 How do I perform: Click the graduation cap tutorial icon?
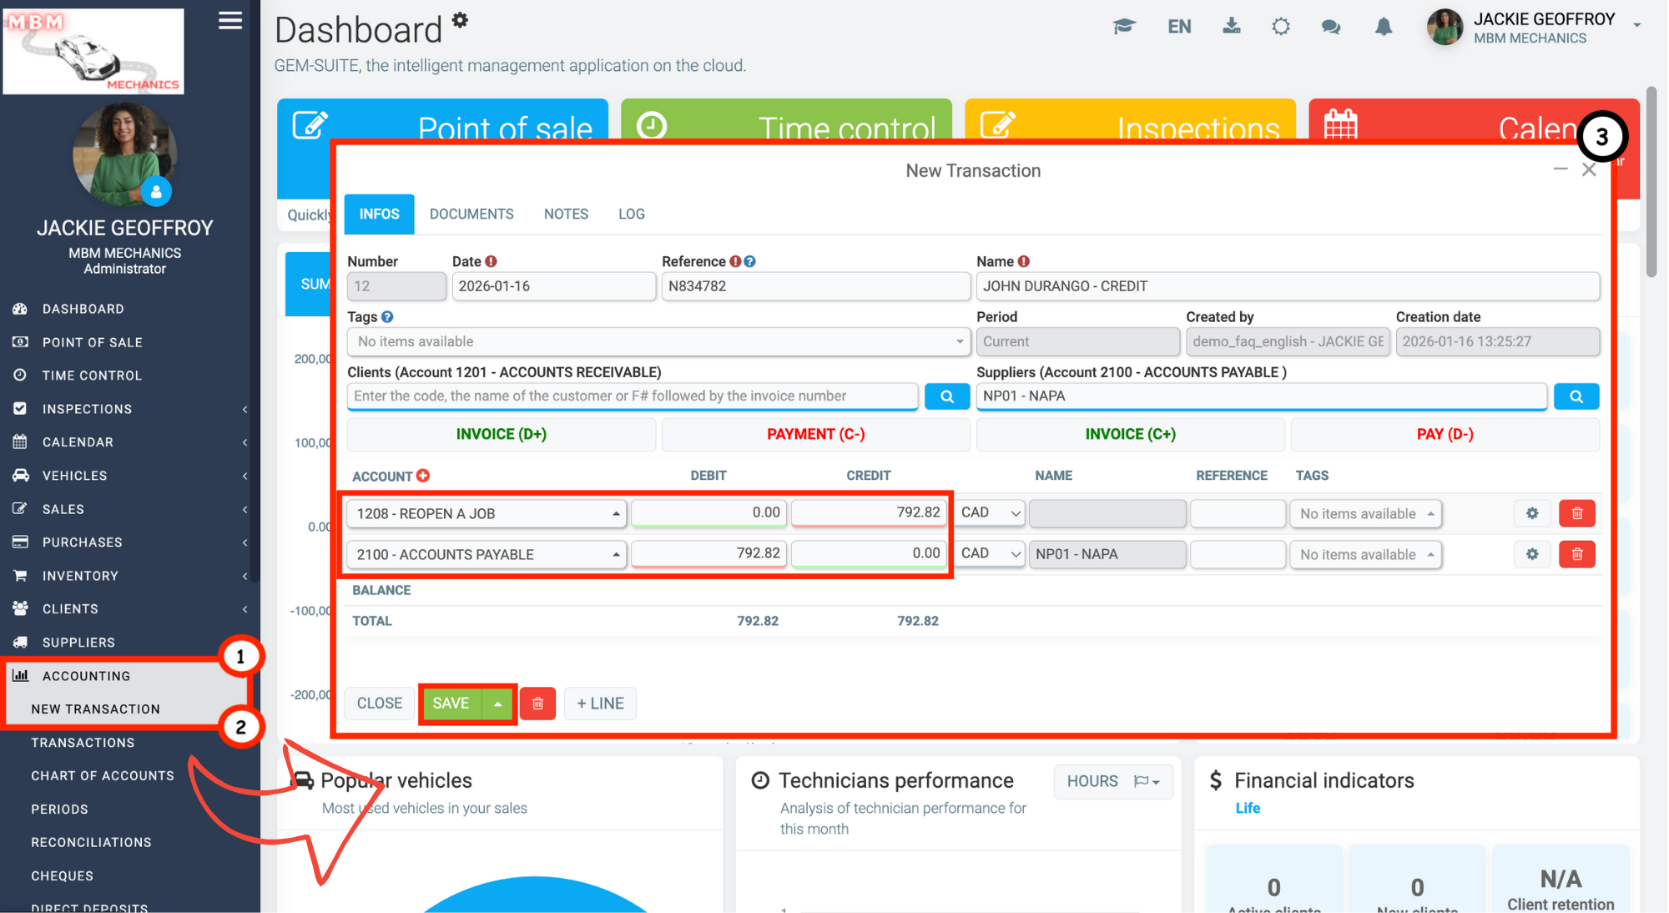pos(1124,27)
